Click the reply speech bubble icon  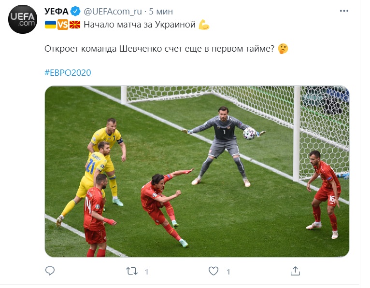coord(50,271)
